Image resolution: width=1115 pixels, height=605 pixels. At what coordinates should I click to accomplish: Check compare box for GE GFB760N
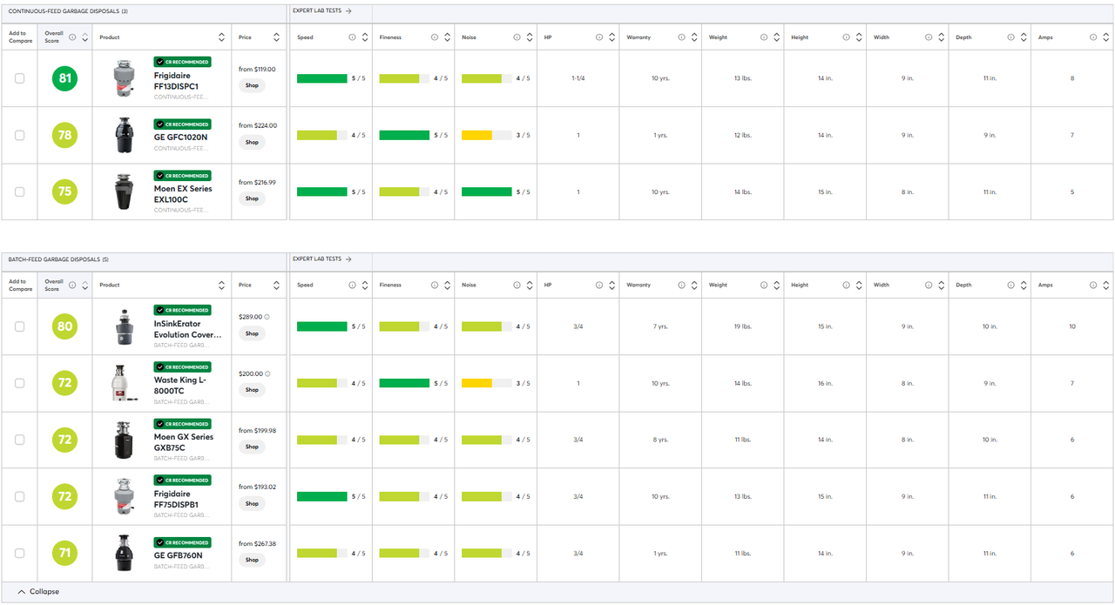click(x=19, y=553)
